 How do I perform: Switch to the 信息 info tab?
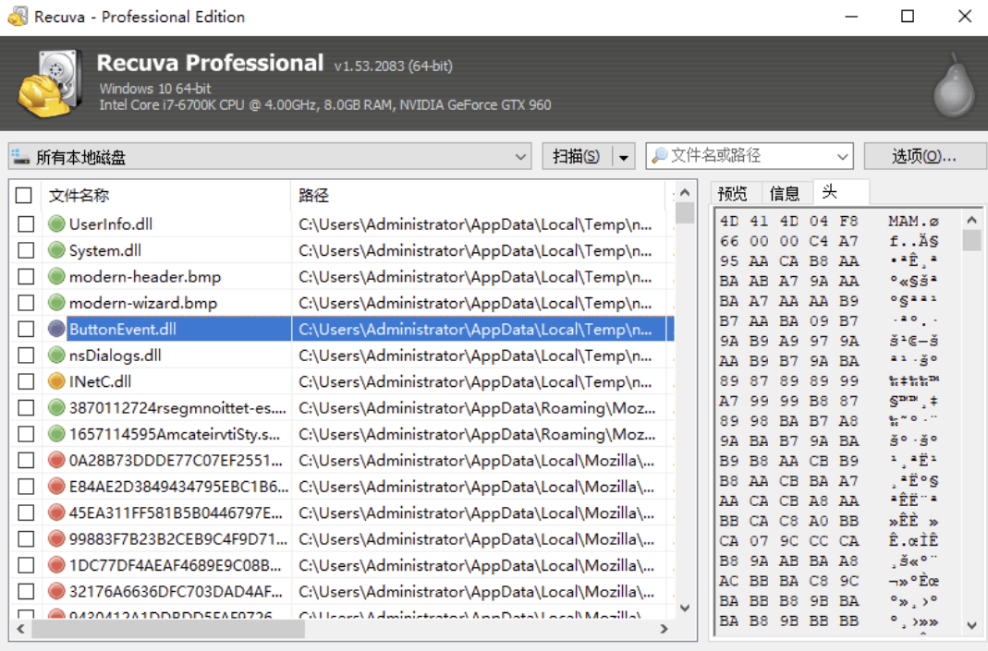[x=785, y=193]
